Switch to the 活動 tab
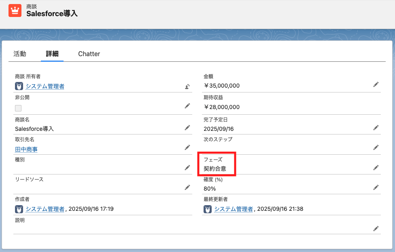Screen dimensions: 395x252 click(x=20, y=54)
